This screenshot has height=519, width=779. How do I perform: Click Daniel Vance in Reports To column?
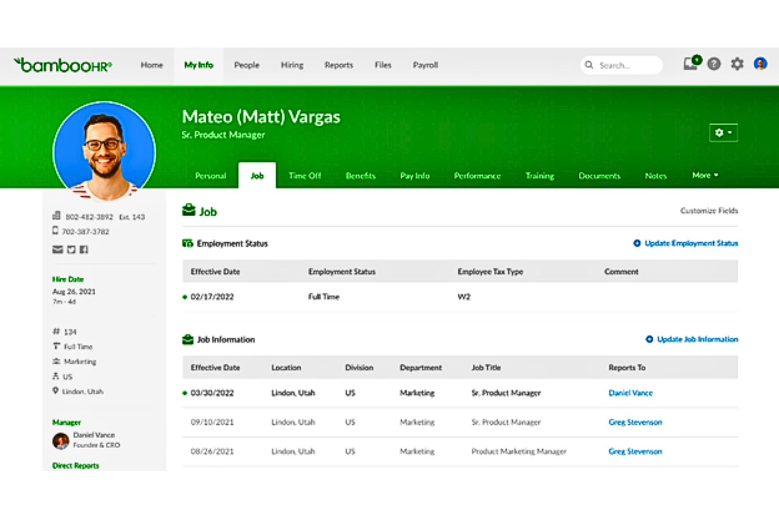pyautogui.click(x=630, y=393)
